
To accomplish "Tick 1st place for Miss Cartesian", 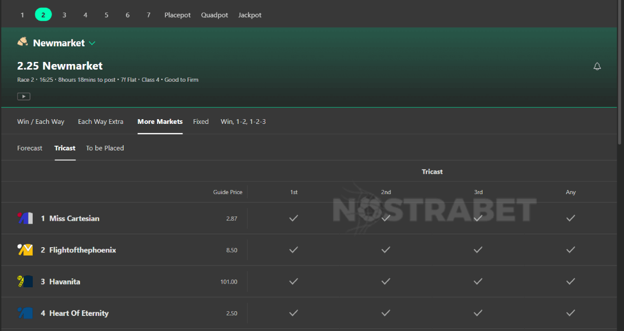I will (x=294, y=218).
